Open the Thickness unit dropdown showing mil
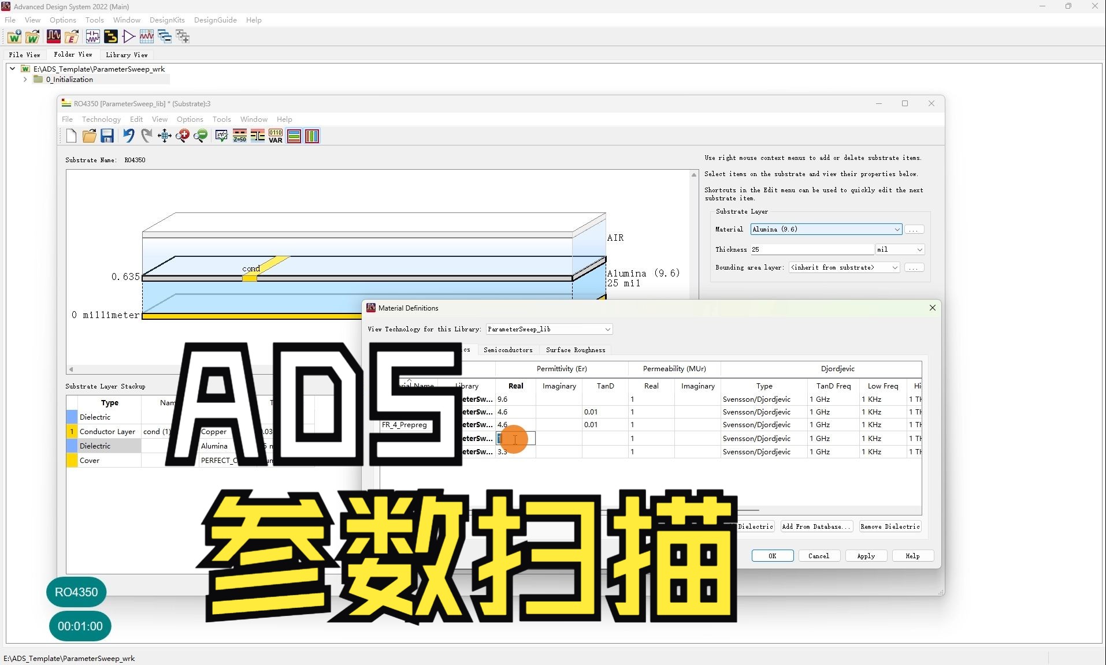1106x665 pixels. coord(900,249)
